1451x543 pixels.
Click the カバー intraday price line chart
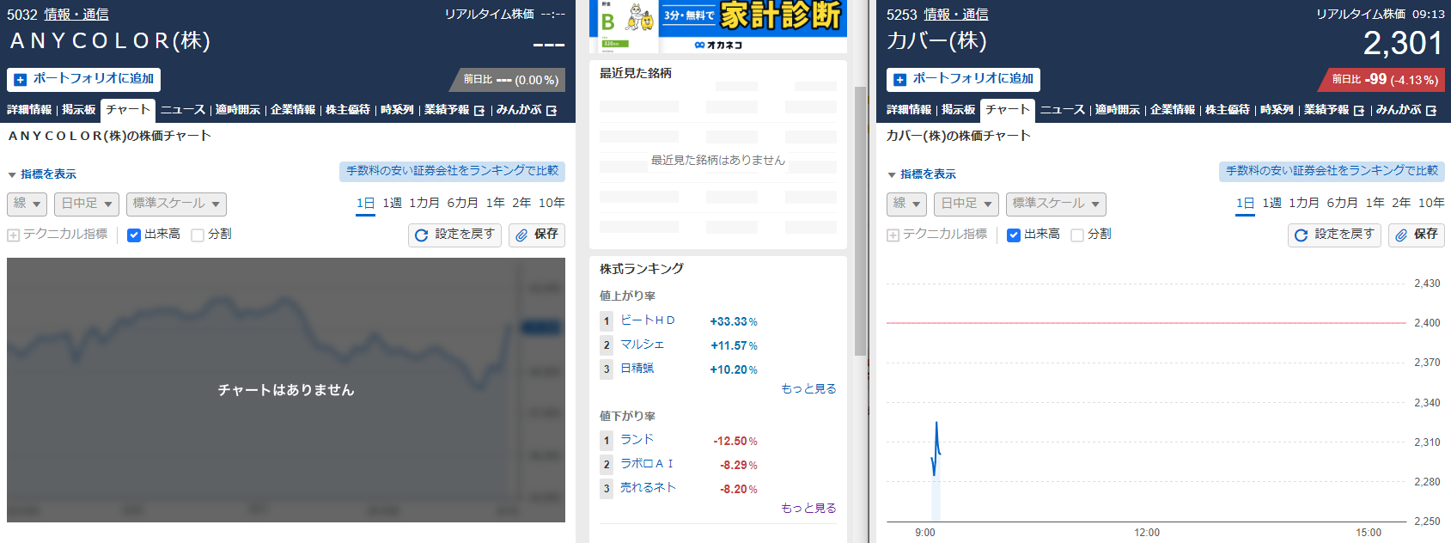tap(936, 448)
